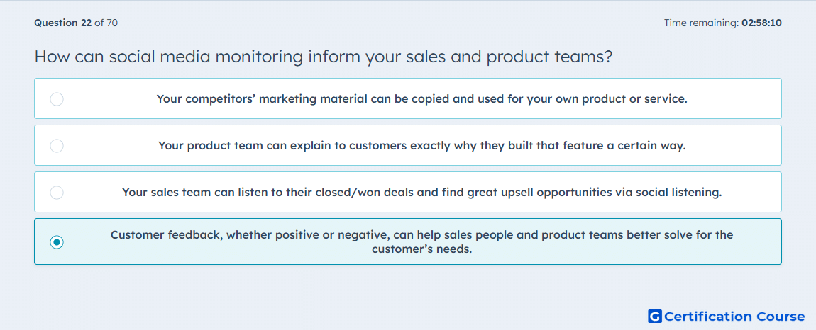Click the social media monitoring question heading

[323, 57]
